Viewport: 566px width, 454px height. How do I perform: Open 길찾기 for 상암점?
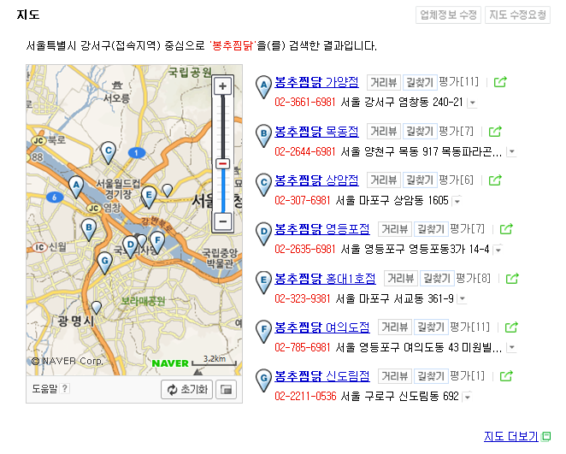point(420,180)
